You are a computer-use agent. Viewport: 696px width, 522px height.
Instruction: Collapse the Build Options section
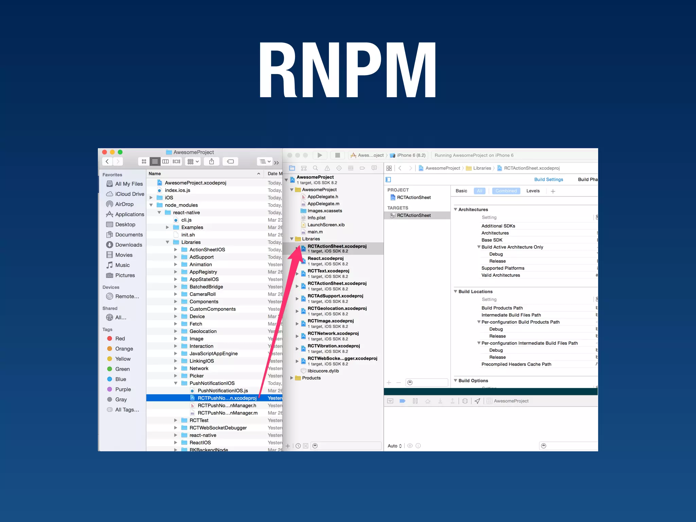[455, 380]
